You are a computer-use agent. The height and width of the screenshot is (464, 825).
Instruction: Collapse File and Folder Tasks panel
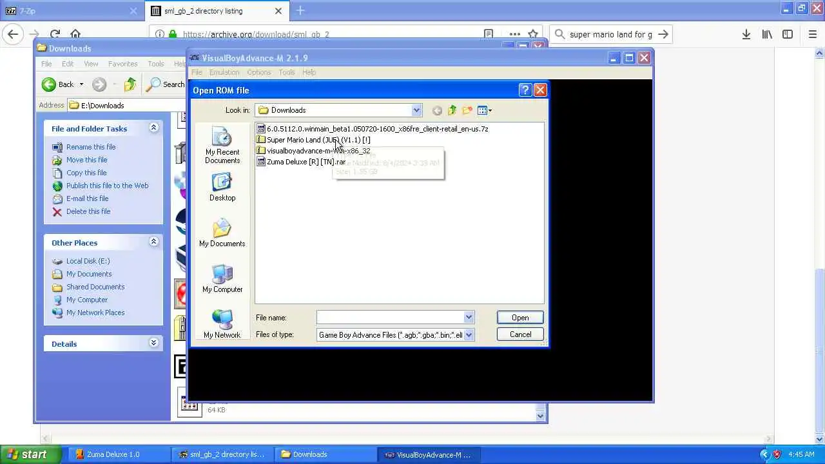(x=153, y=128)
